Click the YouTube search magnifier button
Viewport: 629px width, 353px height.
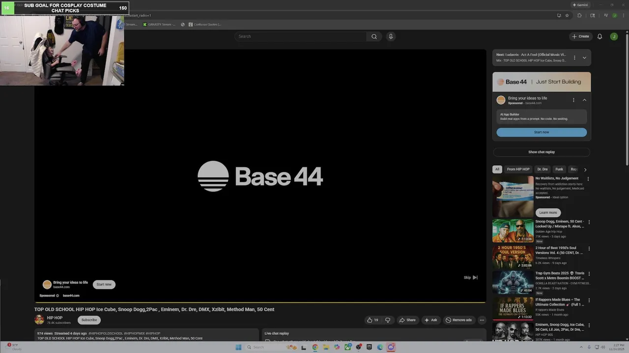point(374,36)
